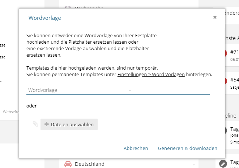
Task: Click the Dateien auswählen button
Action: pyautogui.click(x=69, y=124)
